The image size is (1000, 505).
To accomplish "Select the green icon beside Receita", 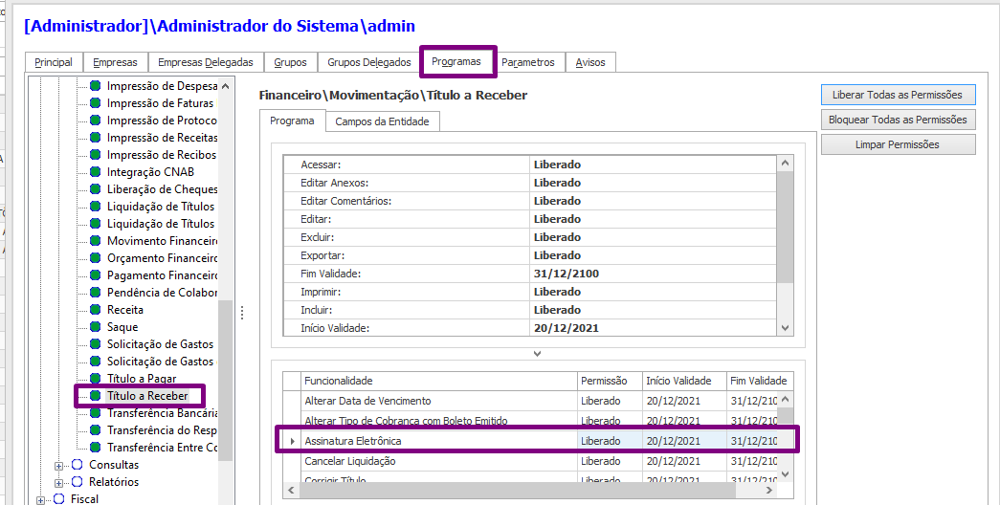I will coord(96,310).
